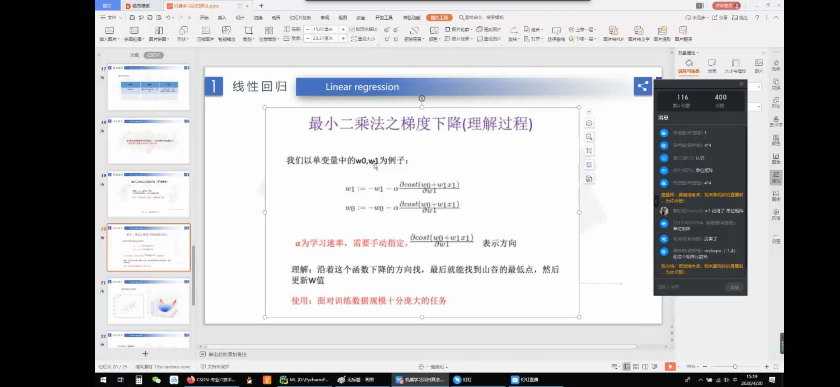Open the 99% zoom level dropdown
Screen dimensions: 840x387
click(x=692, y=367)
